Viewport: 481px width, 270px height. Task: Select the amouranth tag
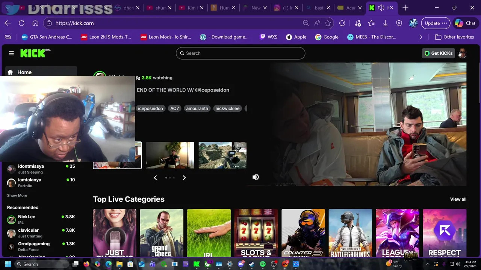click(197, 108)
